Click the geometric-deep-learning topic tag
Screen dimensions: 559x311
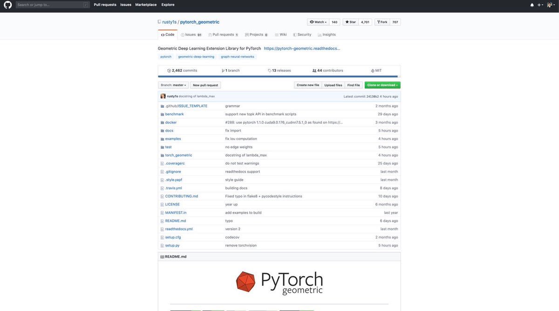coord(196,57)
